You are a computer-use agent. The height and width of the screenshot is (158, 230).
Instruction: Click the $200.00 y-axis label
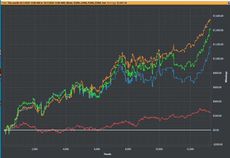click(217, 116)
